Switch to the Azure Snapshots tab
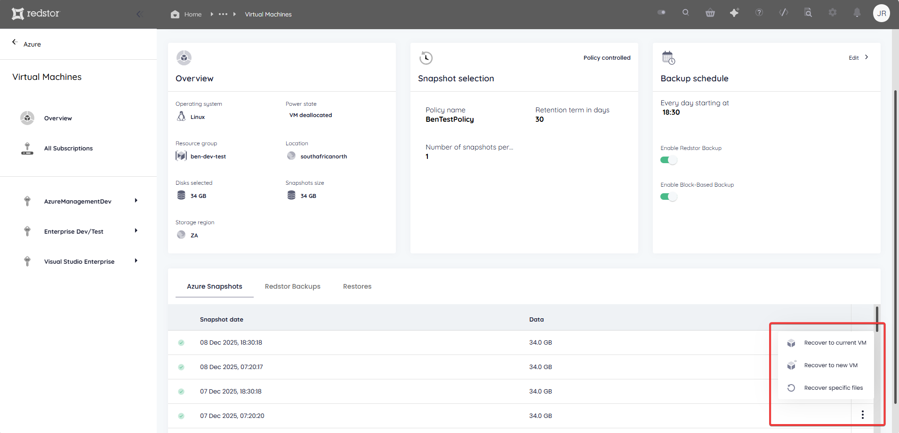899x433 pixels. (215, 286)
